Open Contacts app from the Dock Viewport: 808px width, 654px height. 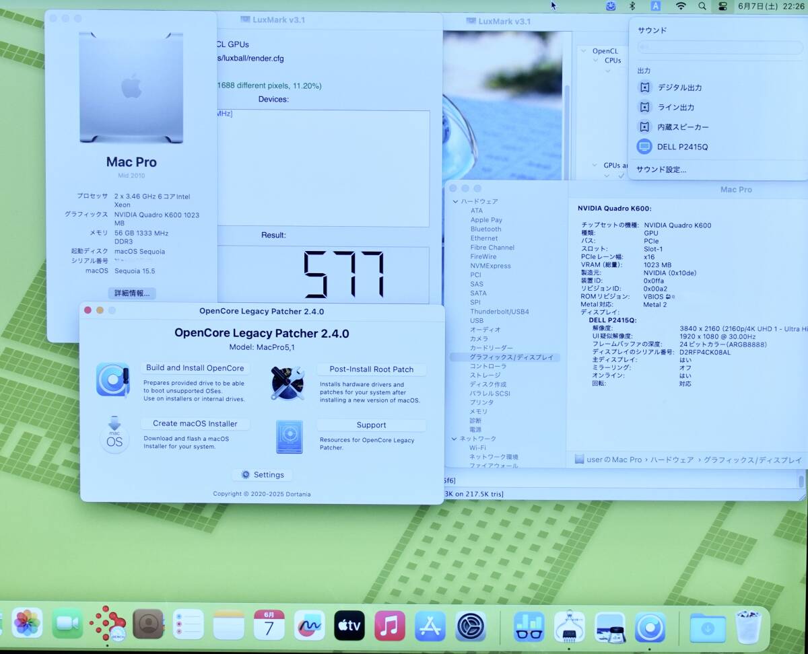(x=148, y=624)
